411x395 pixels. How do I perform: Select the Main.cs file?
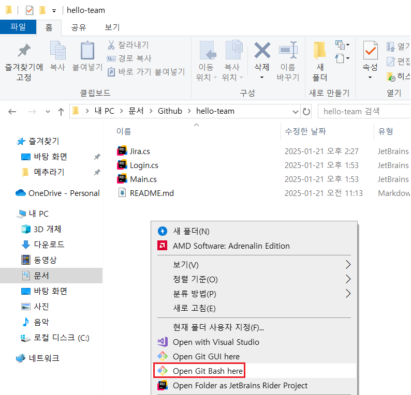pos(143,179)
